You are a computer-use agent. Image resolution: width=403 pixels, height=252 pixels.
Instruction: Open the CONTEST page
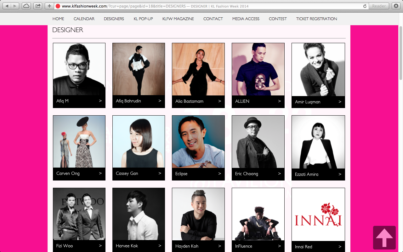point(278,19)
